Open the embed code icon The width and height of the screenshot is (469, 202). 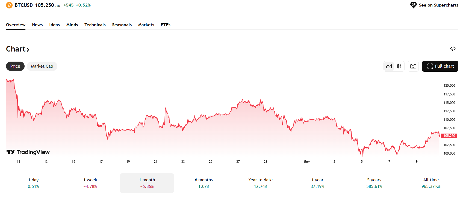tap(453, 49)
